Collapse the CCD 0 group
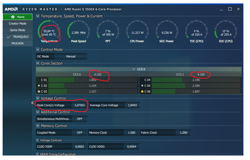This screenshot has height=160, width=250. (x=134, y=69)
